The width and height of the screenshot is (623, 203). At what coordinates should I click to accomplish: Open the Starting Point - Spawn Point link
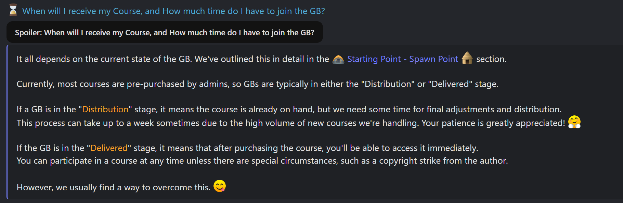click(402, 59)
